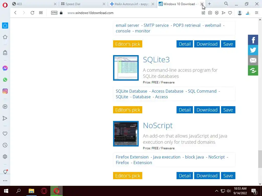Image resolution: width=262 pixels, height=196 pixels.
Task: Open the Player sidebar icon
Action: (x=5, y=107)
